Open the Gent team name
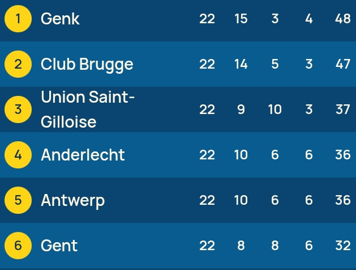The height and width of the screenshot is (270, 356). [x=59, y=246]
